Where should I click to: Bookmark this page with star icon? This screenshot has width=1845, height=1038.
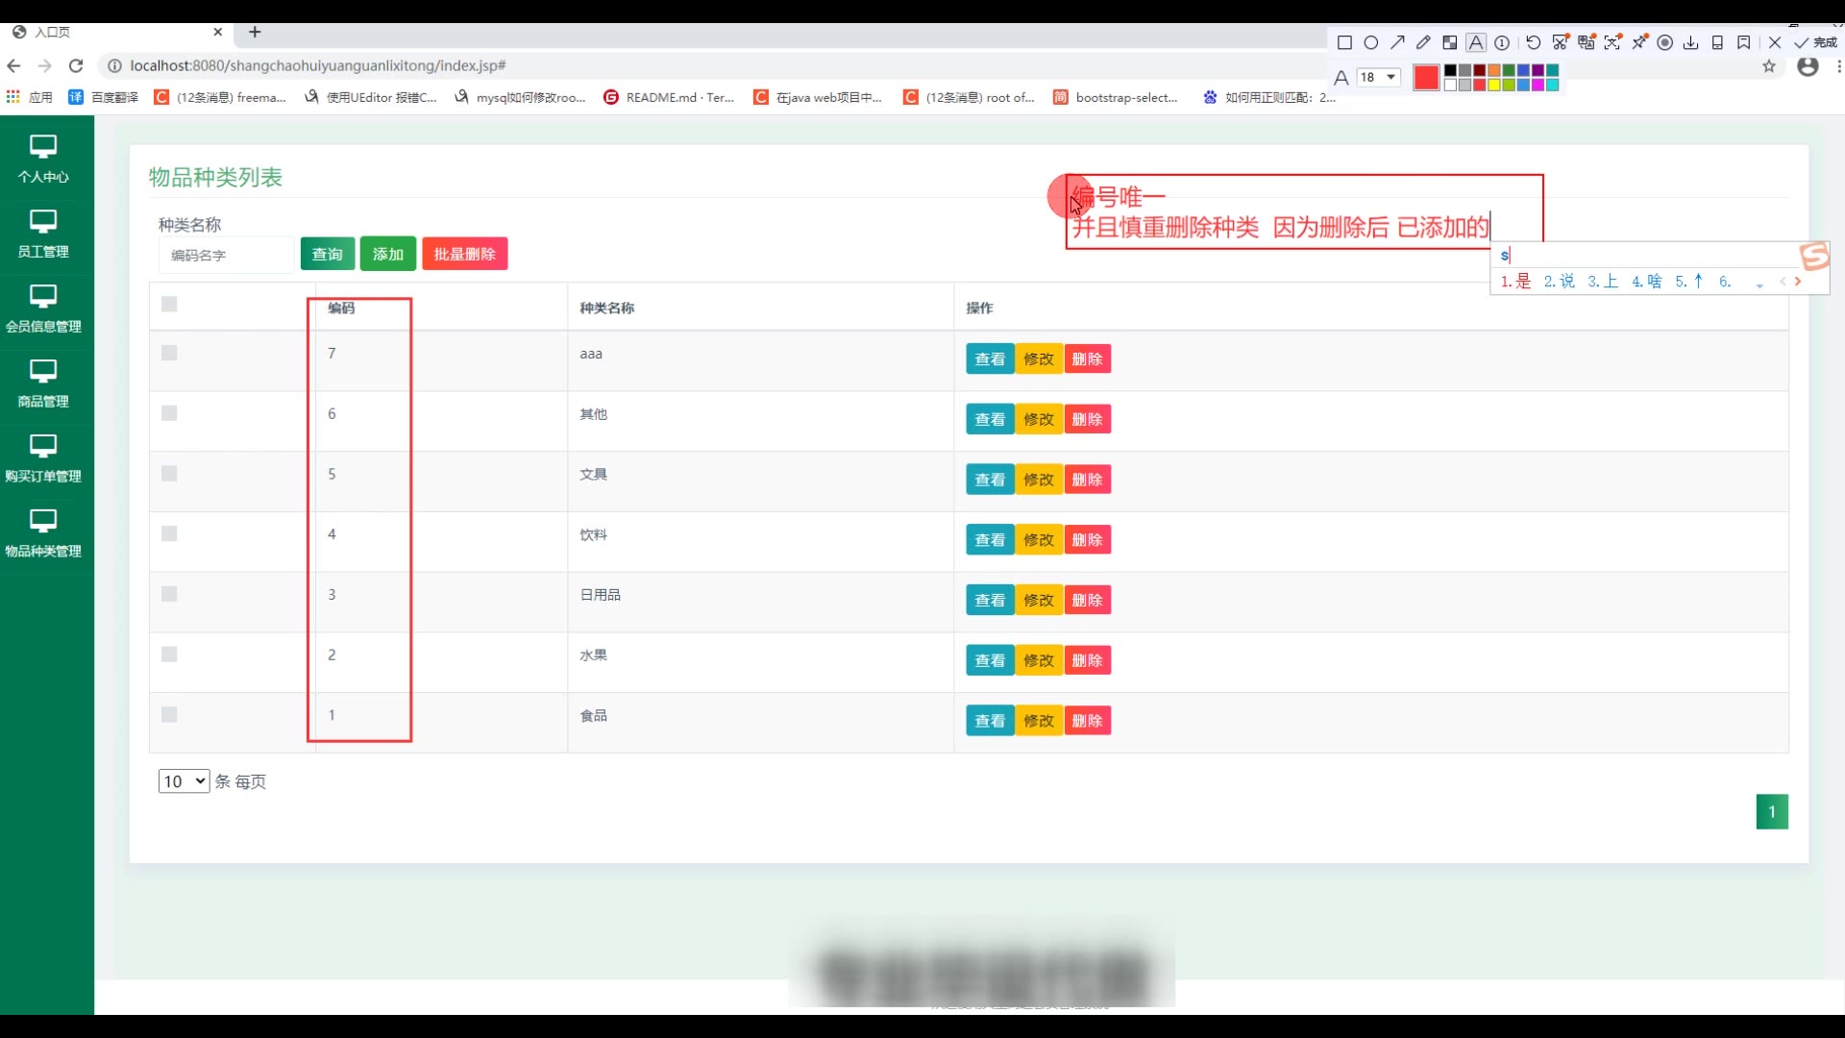point(1769,66)
